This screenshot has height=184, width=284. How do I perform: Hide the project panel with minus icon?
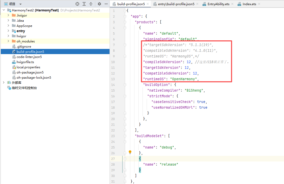[x=106, y=4]
